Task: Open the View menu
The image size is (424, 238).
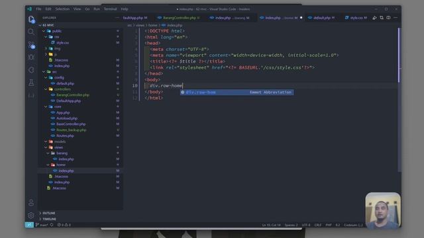Action: point(77,9)
